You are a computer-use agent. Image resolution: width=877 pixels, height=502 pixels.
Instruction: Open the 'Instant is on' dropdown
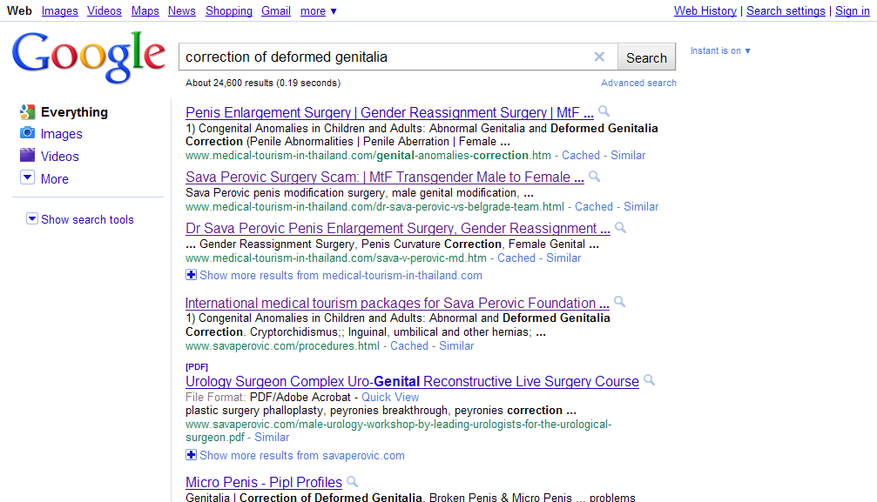coord(720,50)
